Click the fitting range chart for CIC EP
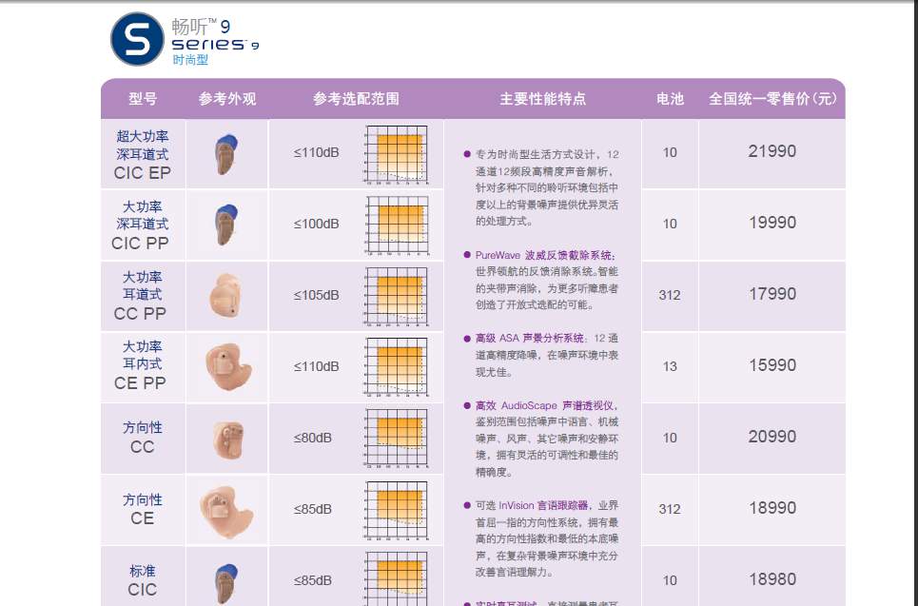 [397, 154]
